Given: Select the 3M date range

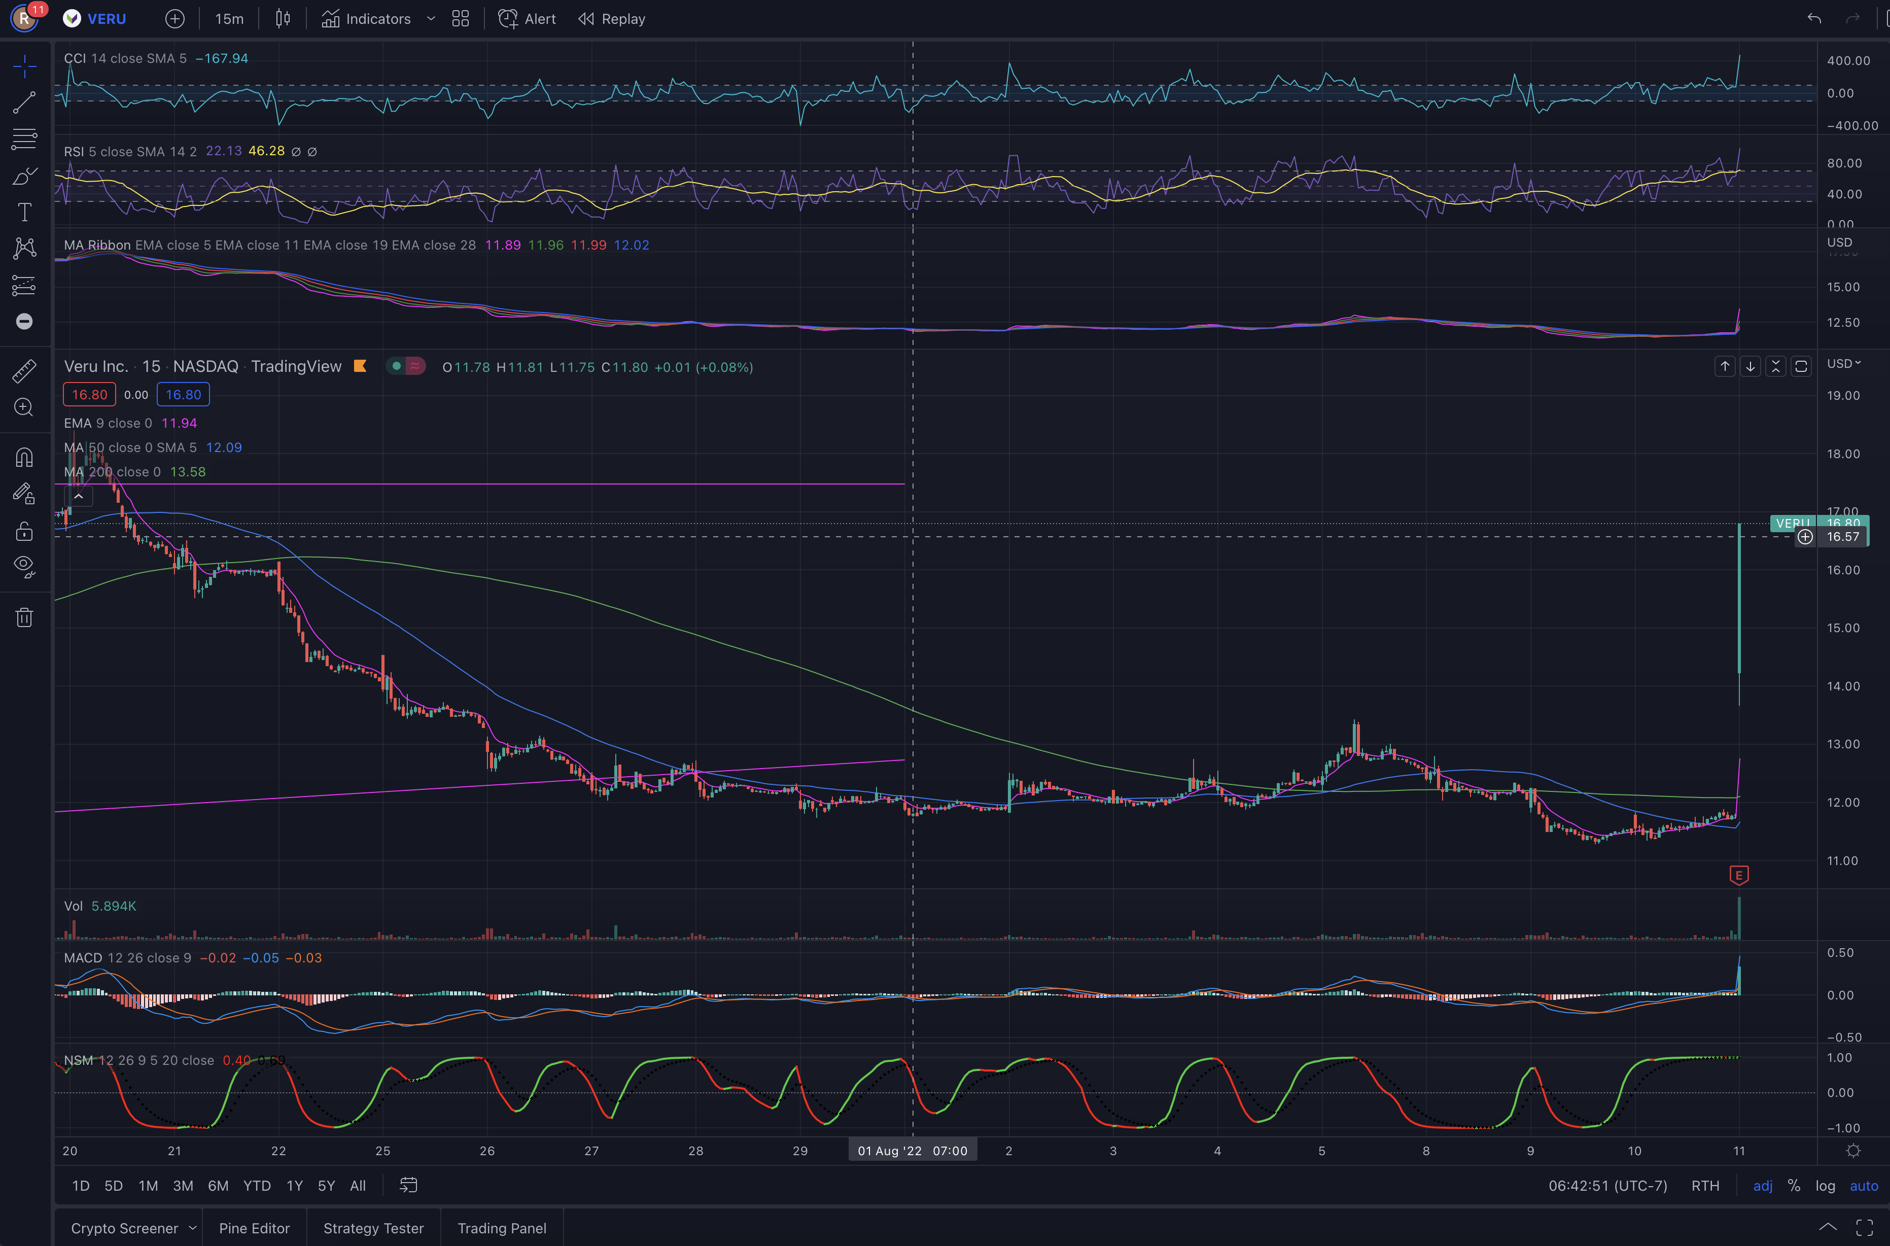Looking at the screenshot, I should pos(183,1186).
